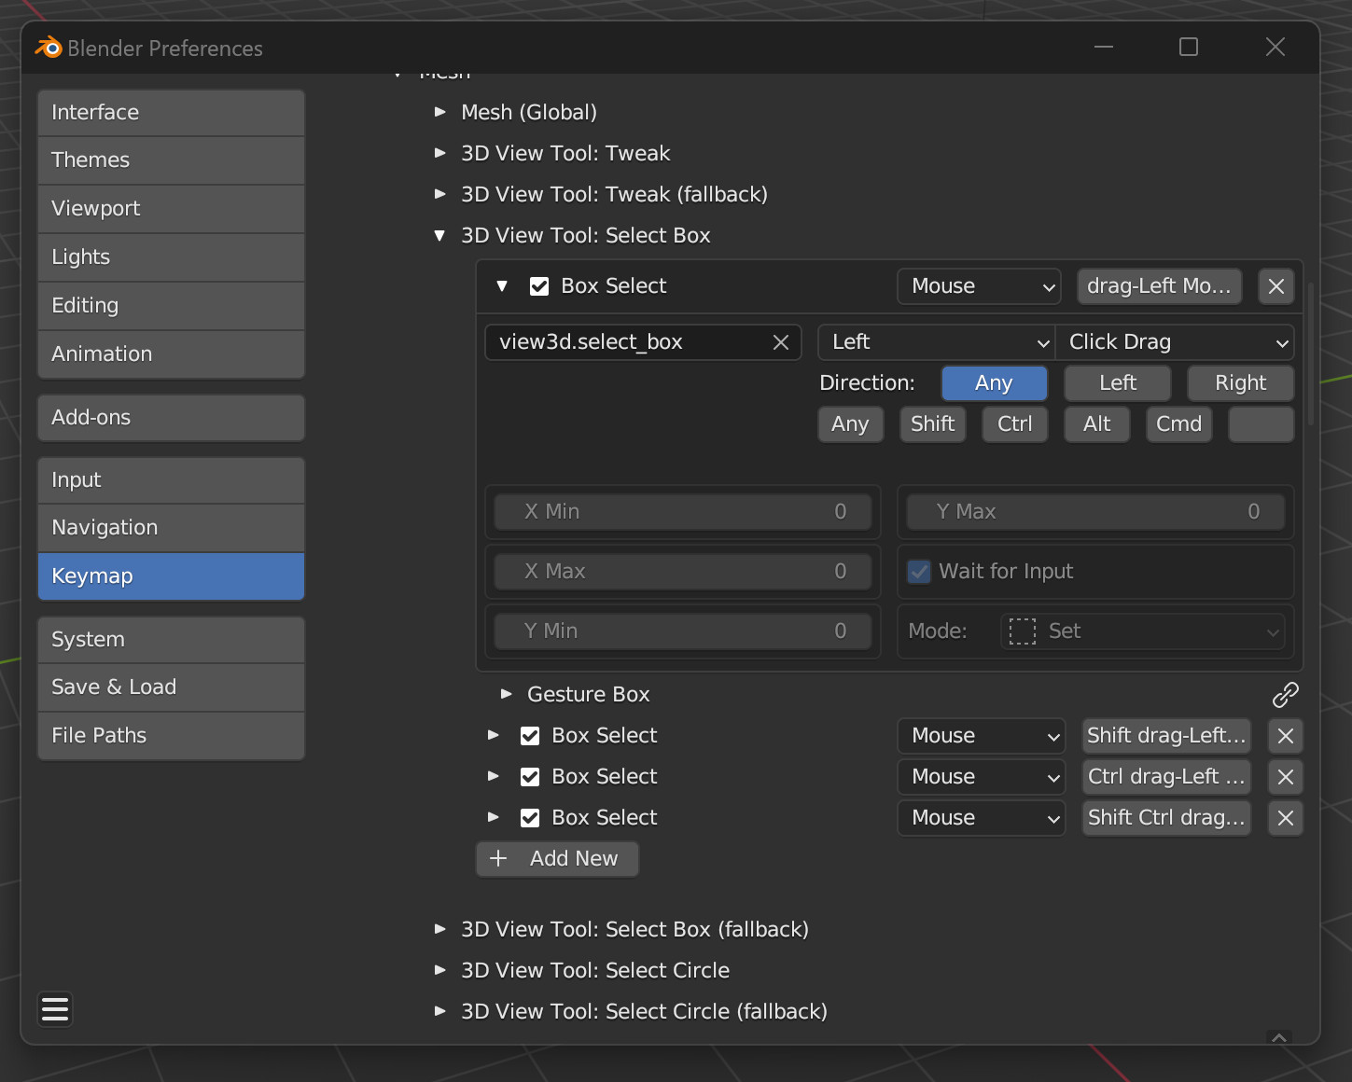Open the Mode Set dropdown
This screenshot has width=1352, height=1082.
tap(1143, 631)
